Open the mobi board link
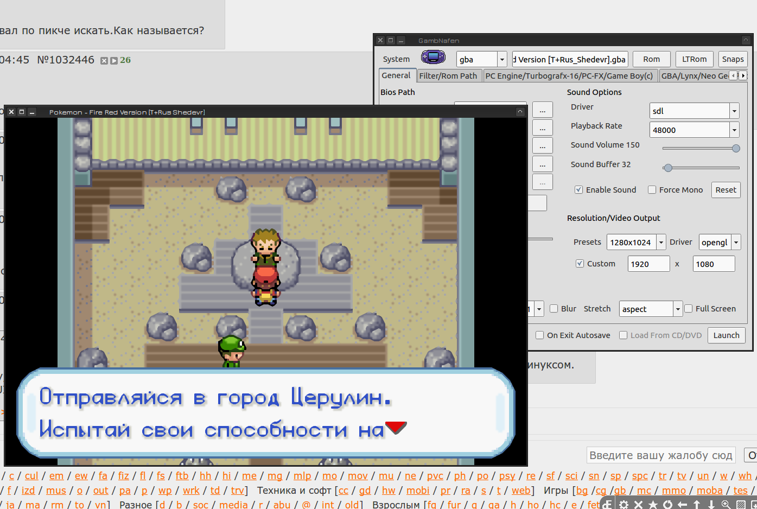The image size is (757, 509). [x=418, y=491]
